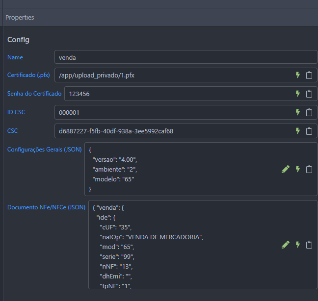Click clipboard icon in ID CSC row
The height and width of the screenshot is (301, 318).
point(309,112)
